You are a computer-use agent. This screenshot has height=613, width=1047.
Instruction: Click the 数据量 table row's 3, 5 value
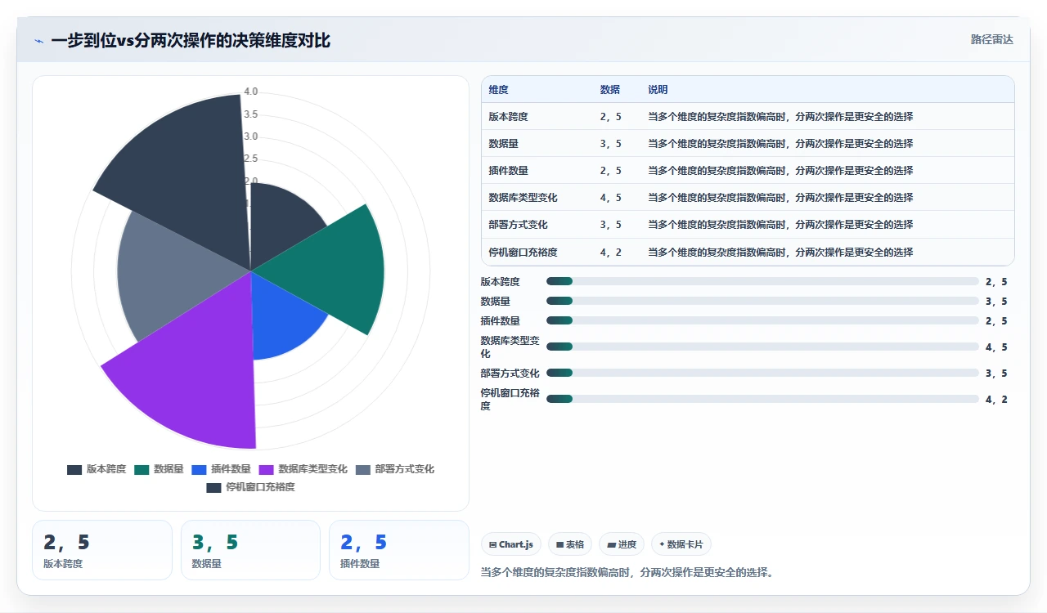coord(610,144)
